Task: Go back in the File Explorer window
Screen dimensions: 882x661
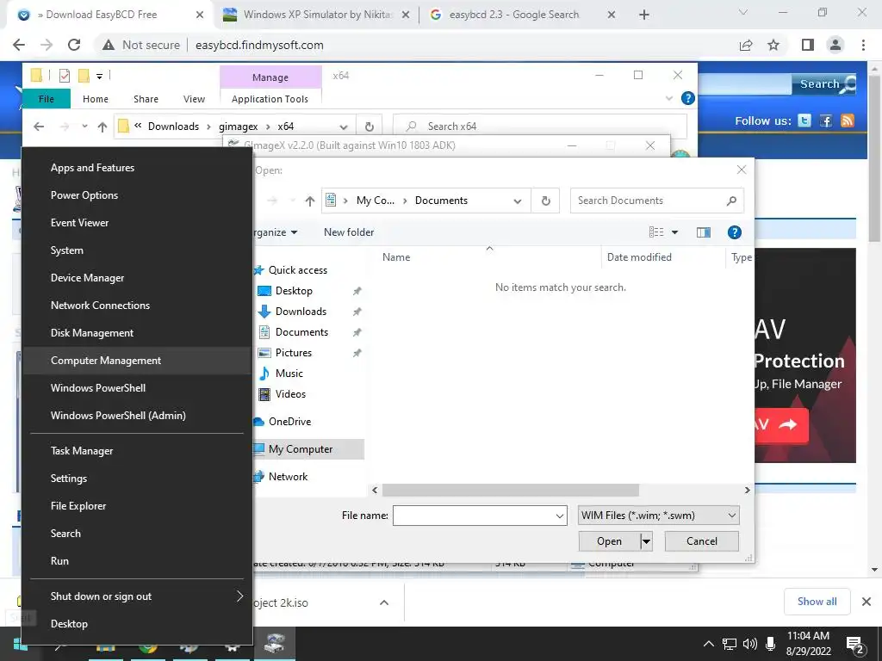Action: (39, 127)
